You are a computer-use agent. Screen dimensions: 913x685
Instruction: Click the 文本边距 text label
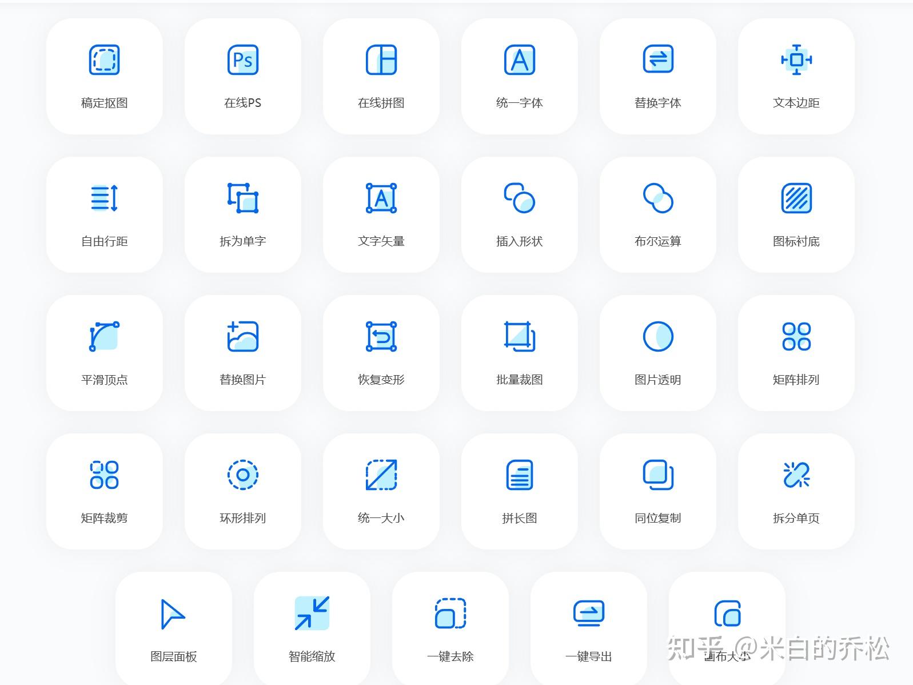pyautogui.click(x=796, y=103)
